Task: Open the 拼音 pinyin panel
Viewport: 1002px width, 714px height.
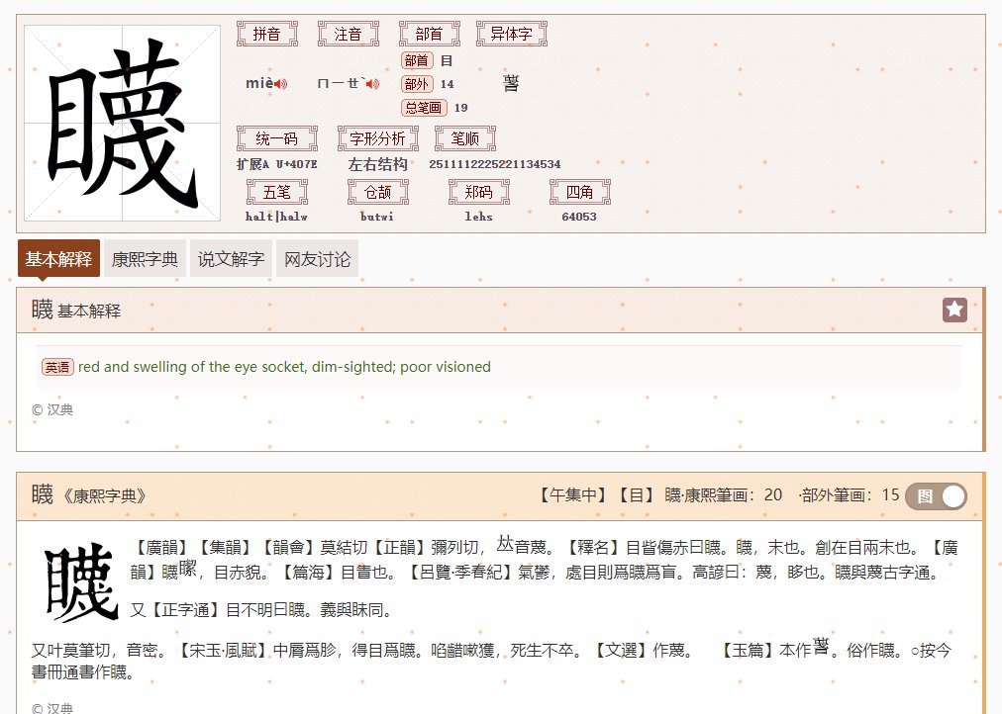Action: (267, 33)
